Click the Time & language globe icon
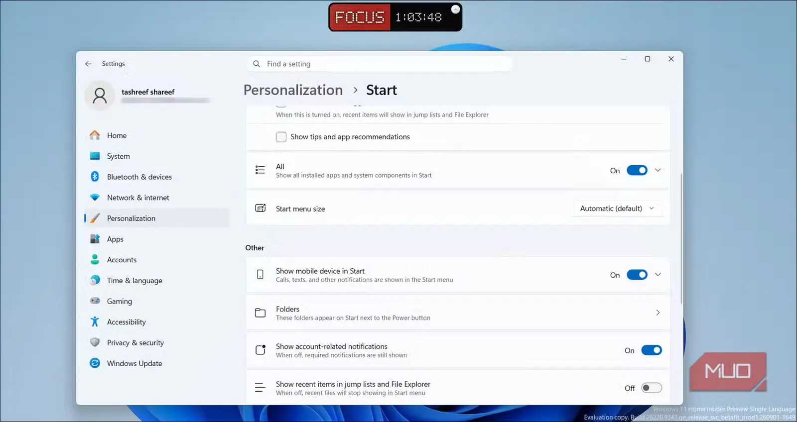 95,281
